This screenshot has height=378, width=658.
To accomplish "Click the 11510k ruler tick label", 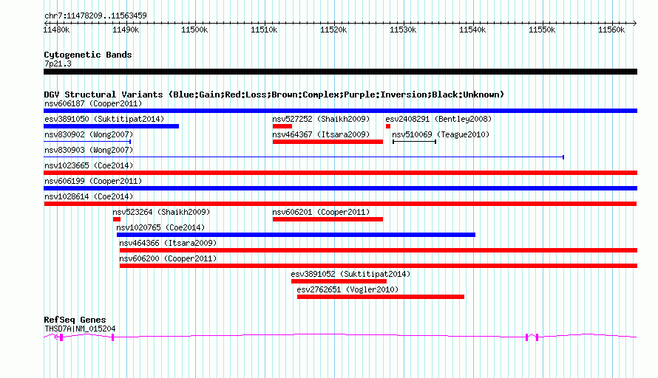I will pyautogui.click(x=264, y=30).
